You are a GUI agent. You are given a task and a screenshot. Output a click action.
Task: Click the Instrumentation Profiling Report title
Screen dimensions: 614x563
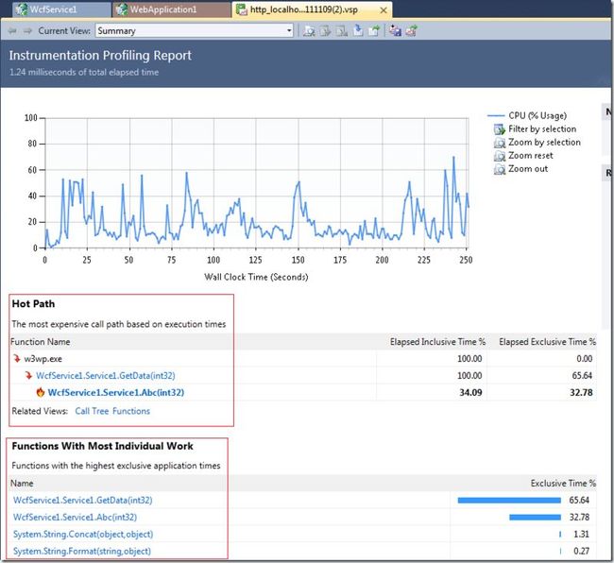click(x=100, y=55)
